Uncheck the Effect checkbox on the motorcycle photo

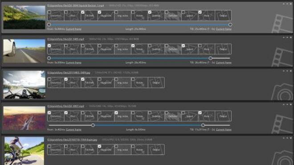point(66,79)
